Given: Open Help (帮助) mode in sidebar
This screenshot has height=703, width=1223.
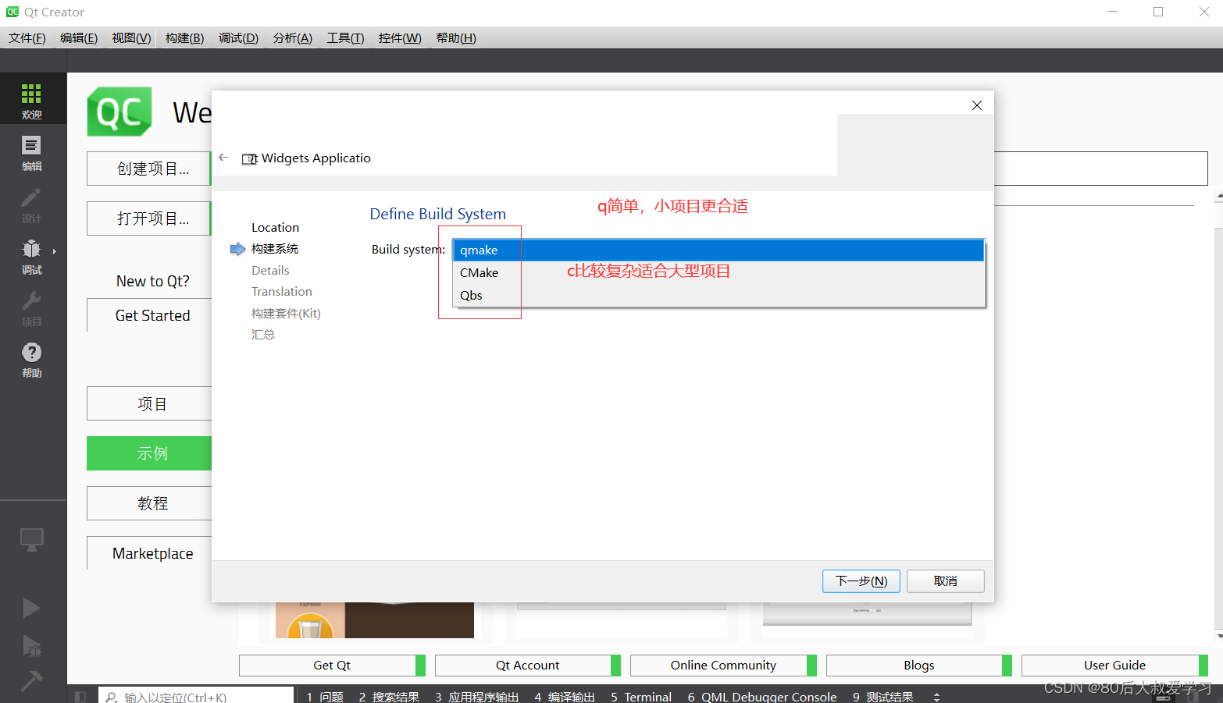Looking at the screenshot, I should coord(31,359).
